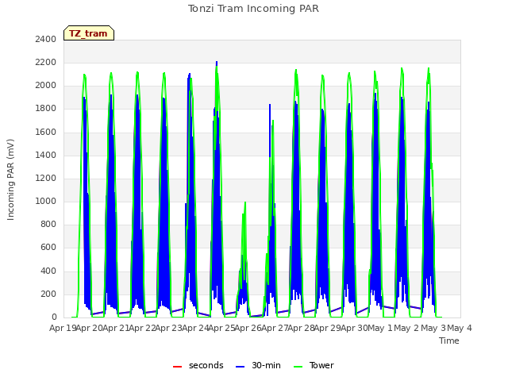Click the 2200 y-axis tick label

(x=46, y=62)
